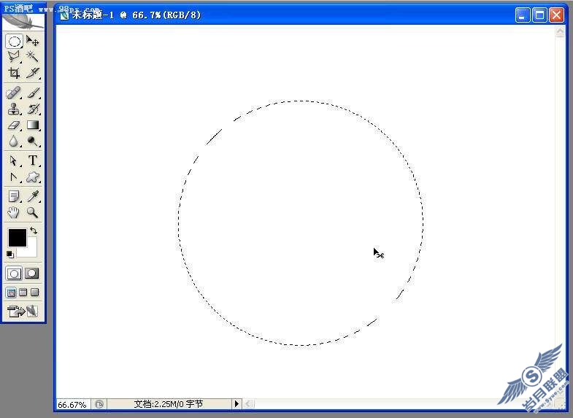Image resolution: width=573 pixels, height=418 pixels.
Task: Switch to Standard editing mode
Action: pos(14,273)
